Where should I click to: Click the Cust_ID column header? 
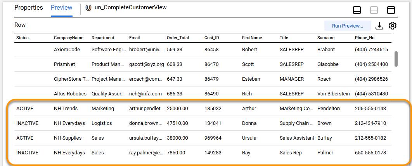point(211,38)
